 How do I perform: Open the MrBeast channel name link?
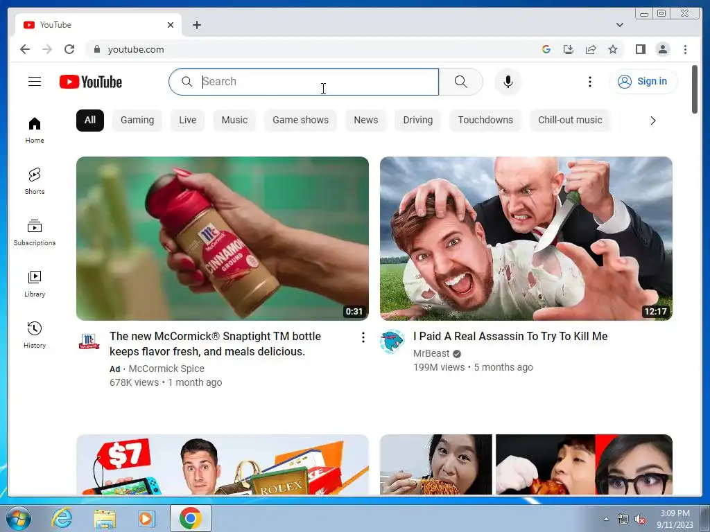[x=431, y=353]
